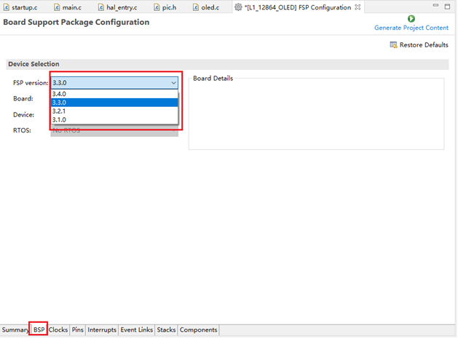Image resolution: width=458 pixels, height=339 pixels.
Task: Close the FSP Configuration tab
Action: (358, 7)
